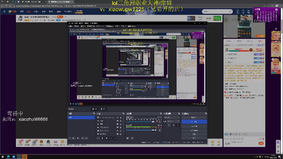Toggle visibility eye of bottom source row
Image resolution: width=283 pixels, height=159 pixels.
point(117,134)
